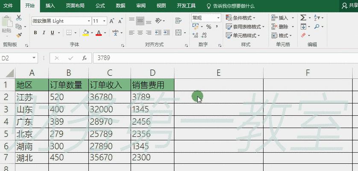Click the Wrap Text icon

(x=179, y=21)
